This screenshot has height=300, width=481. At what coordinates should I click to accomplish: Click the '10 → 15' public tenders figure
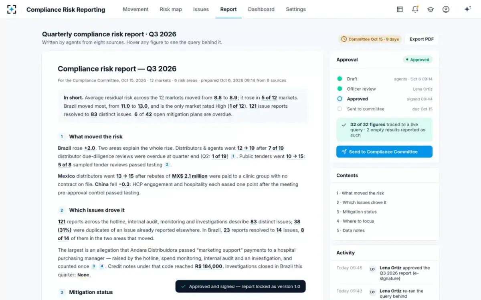click(295, 156)
